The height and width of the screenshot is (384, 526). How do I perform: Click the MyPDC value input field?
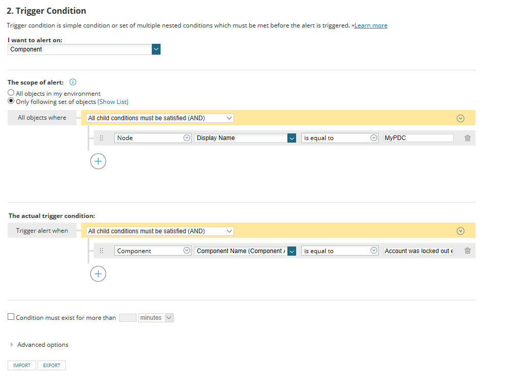point(418,138)
